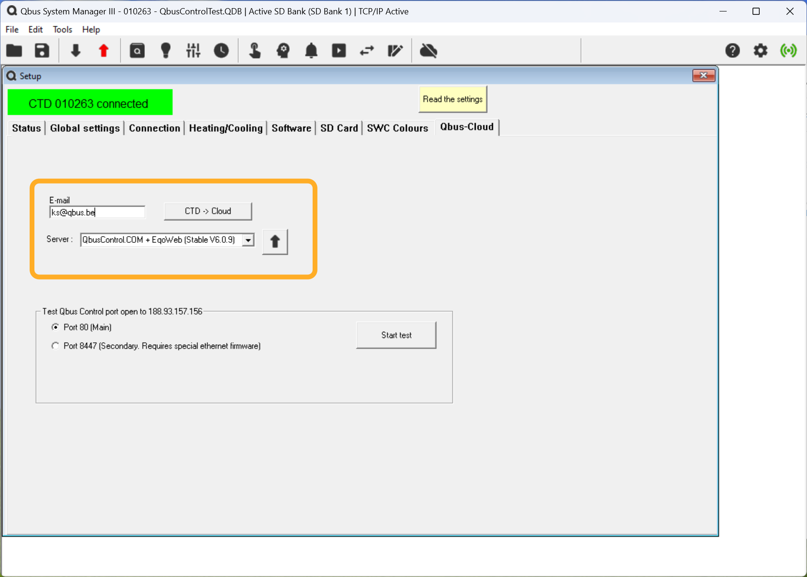Maximize the Qbus System Manager window
The width and height of the screenshot is (807, 577).
[756, 11]
